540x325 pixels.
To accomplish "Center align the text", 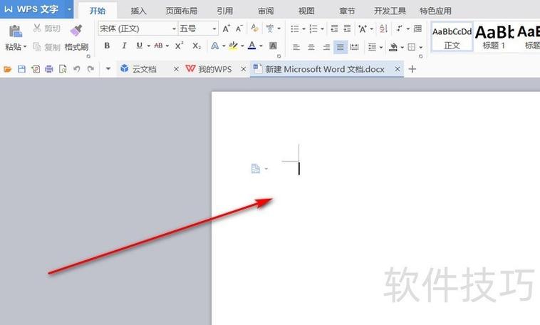I will [x=311, y=47].
